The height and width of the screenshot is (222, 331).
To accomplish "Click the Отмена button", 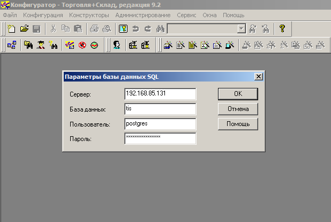I will (238, 109).
